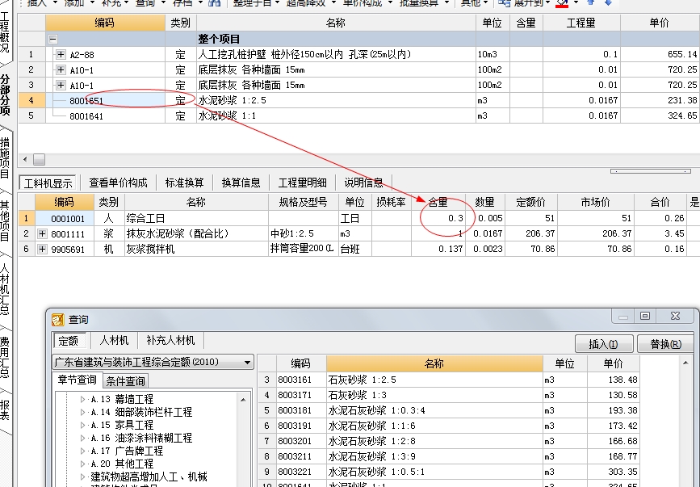
Task: Open the 标准换算 tab
Action: click(x=184, y=183)
